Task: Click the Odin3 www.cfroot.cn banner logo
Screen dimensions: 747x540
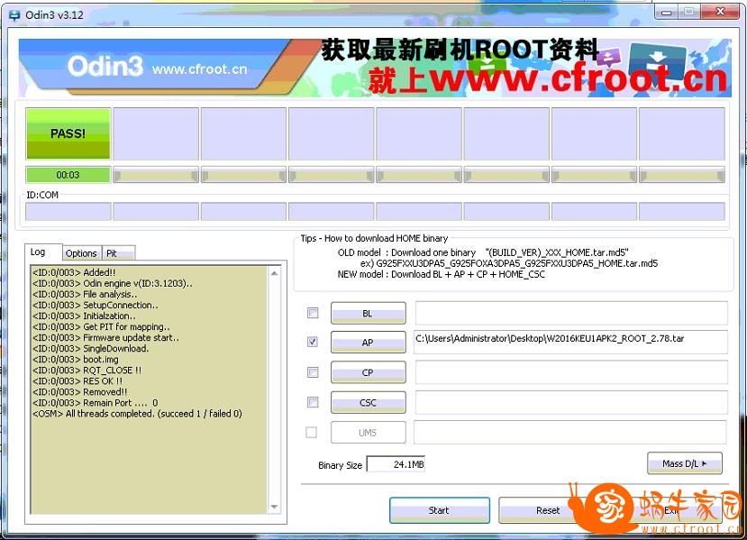Action: pos(157,66)
